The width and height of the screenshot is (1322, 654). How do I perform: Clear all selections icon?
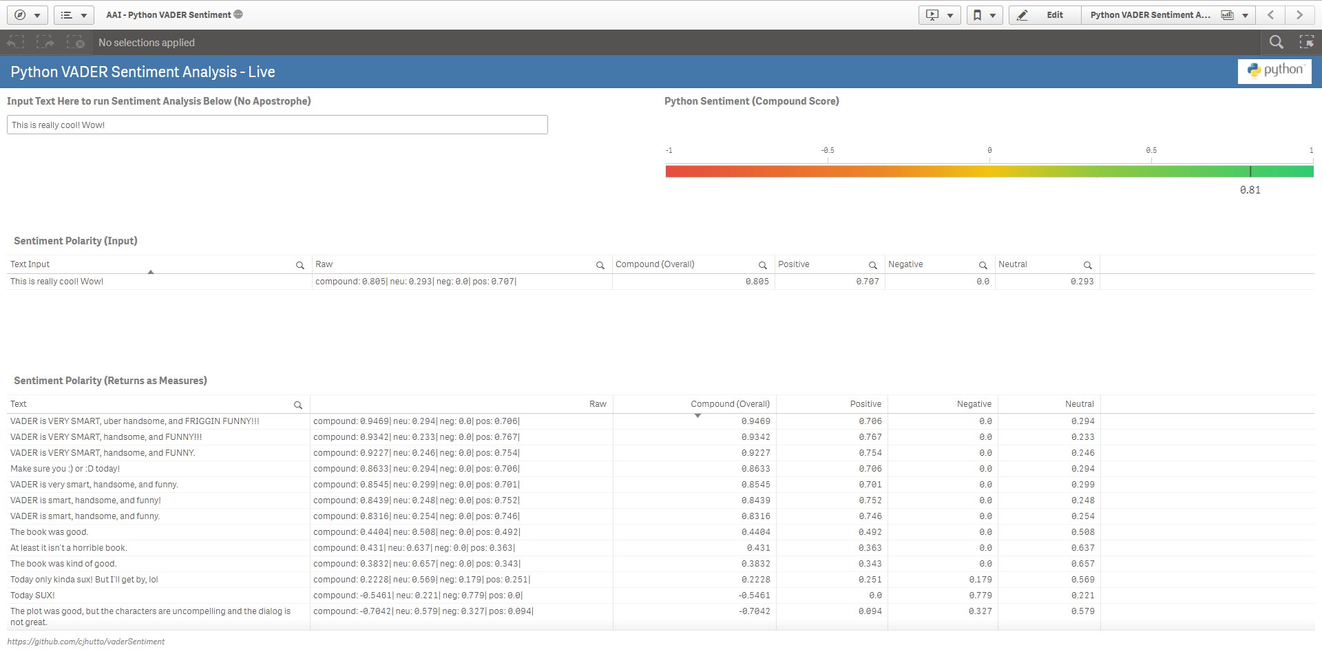click(76, 43)
